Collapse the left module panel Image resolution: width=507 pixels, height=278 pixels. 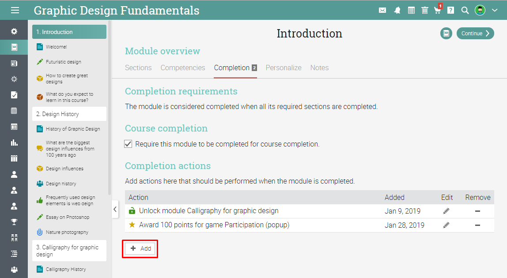115,209
